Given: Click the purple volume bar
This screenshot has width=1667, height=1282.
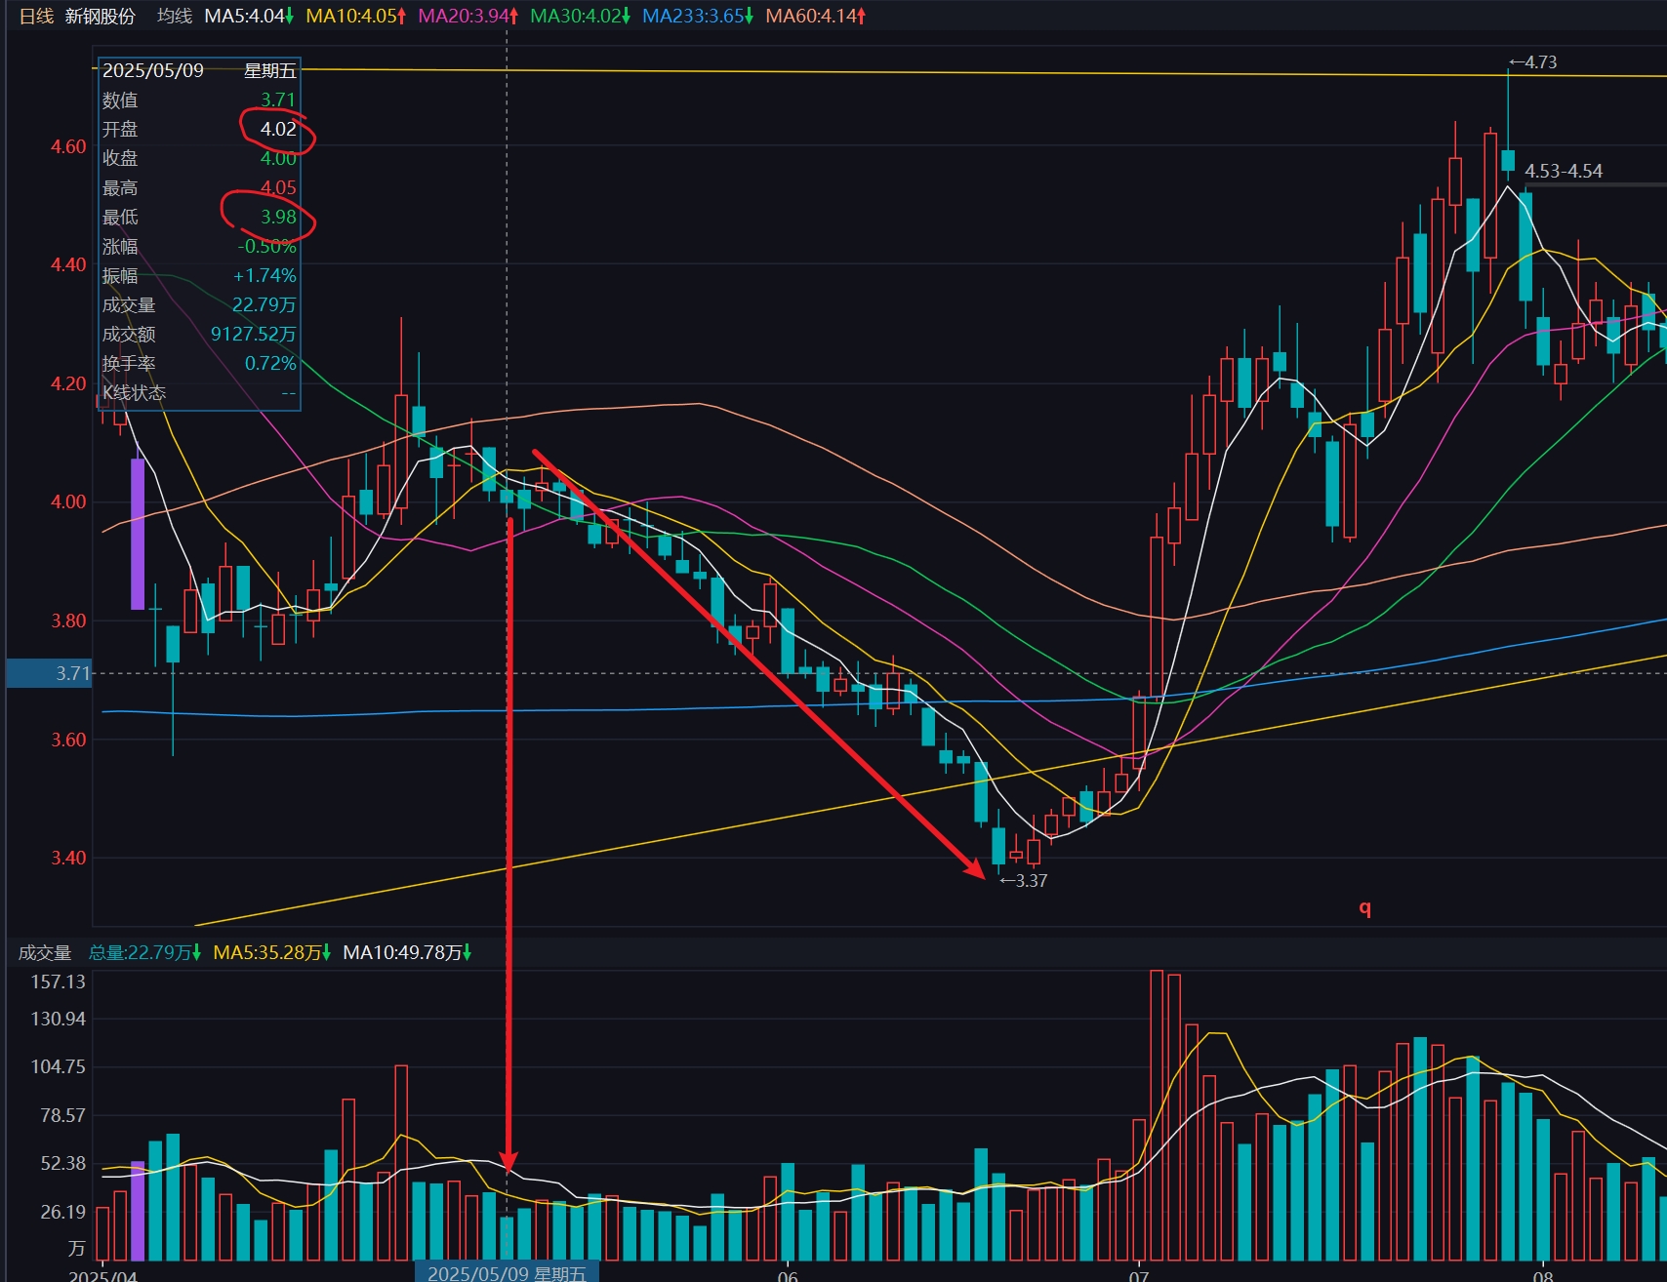Looking at the screenshot, I should [x=138, y=1211].
